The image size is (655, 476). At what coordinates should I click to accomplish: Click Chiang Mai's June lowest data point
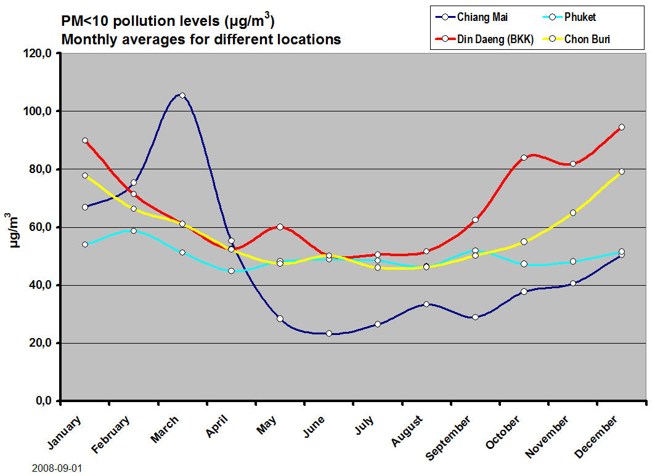pos(328,333)
